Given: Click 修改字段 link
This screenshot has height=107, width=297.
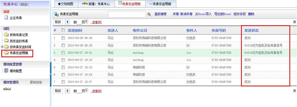Looking at the screenshot, I should 240,14.
